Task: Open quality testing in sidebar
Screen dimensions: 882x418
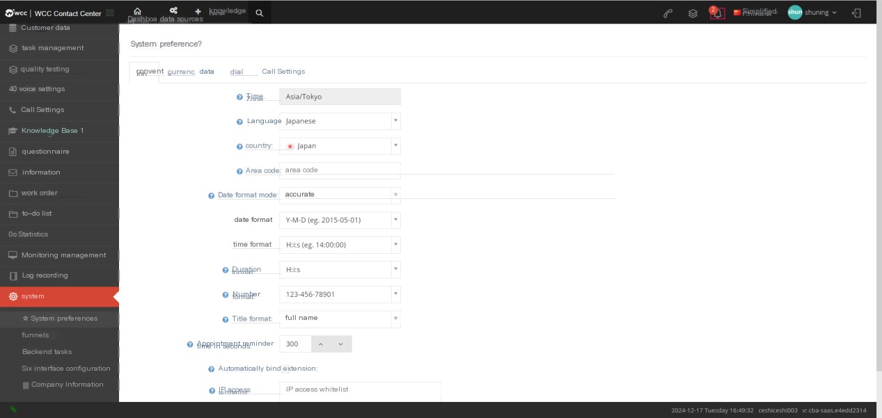Action: 59,69
